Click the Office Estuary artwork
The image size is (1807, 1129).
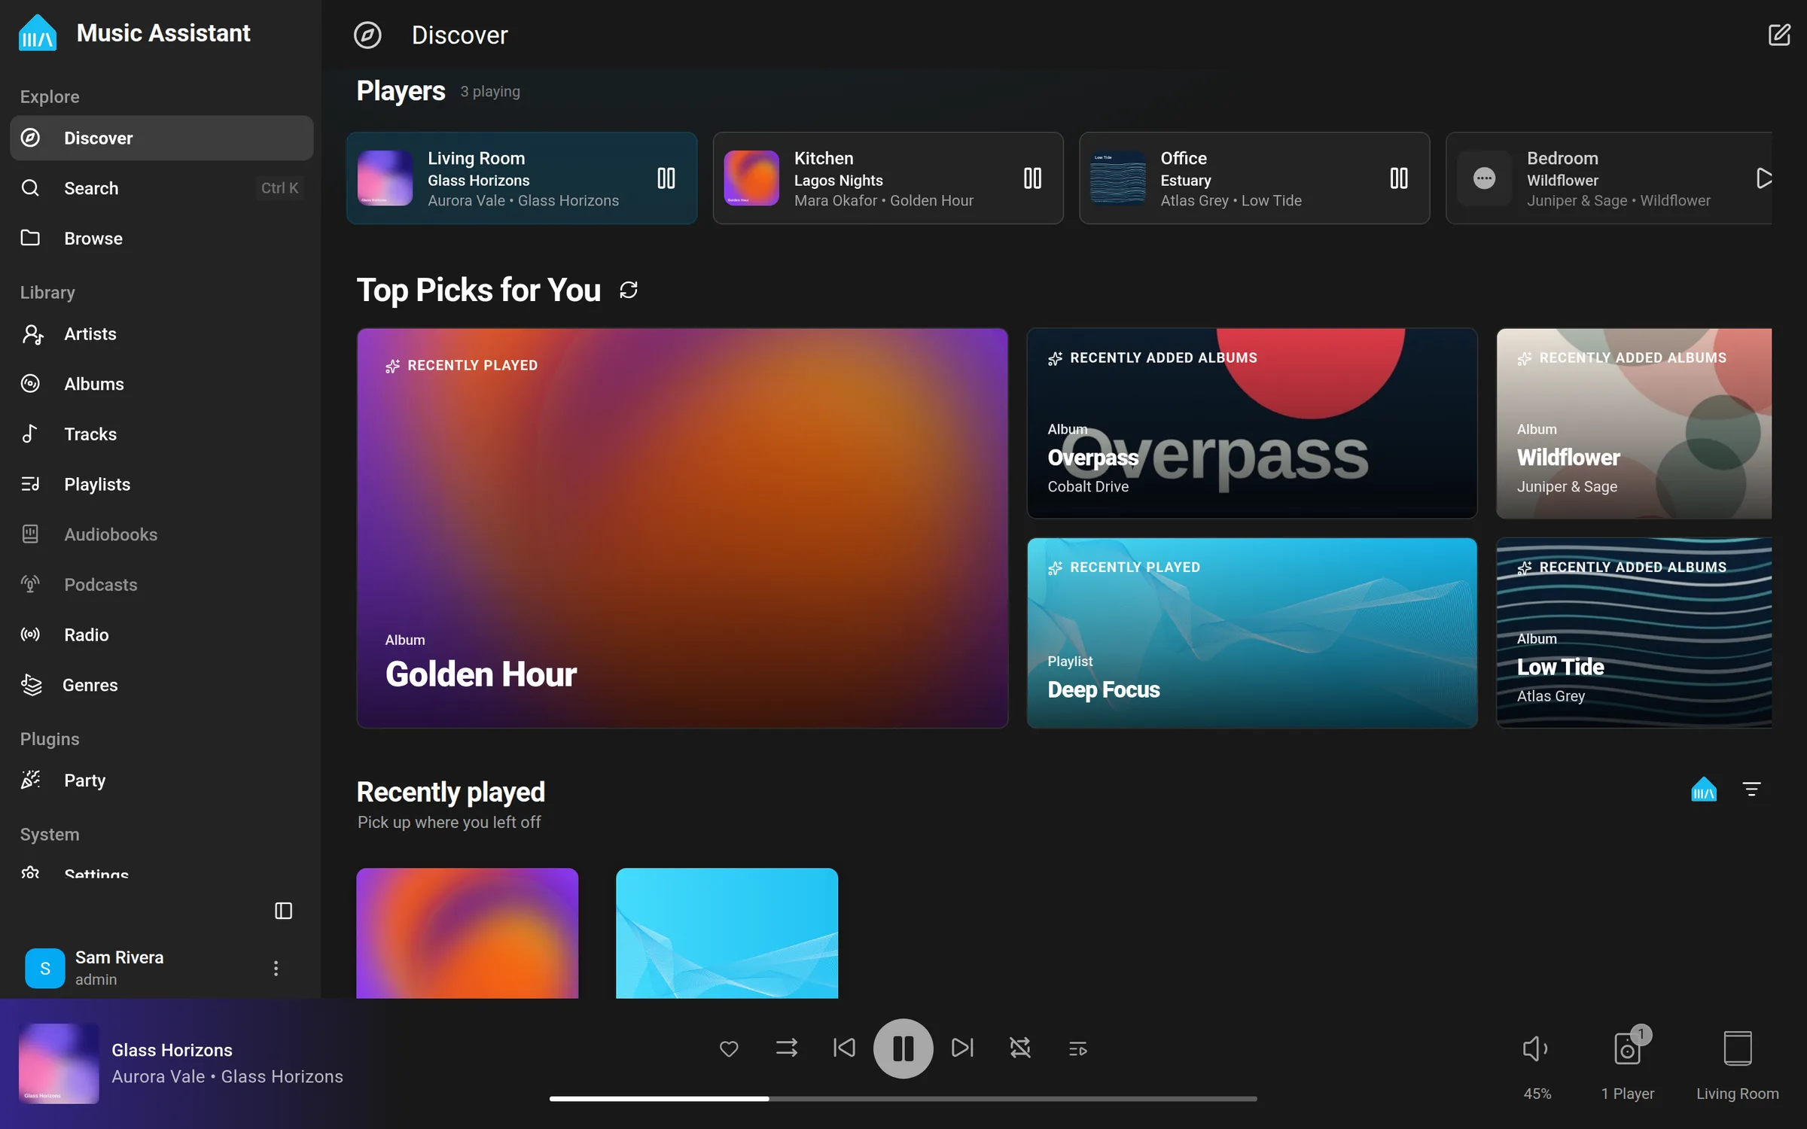click(x=1117, y=178)
